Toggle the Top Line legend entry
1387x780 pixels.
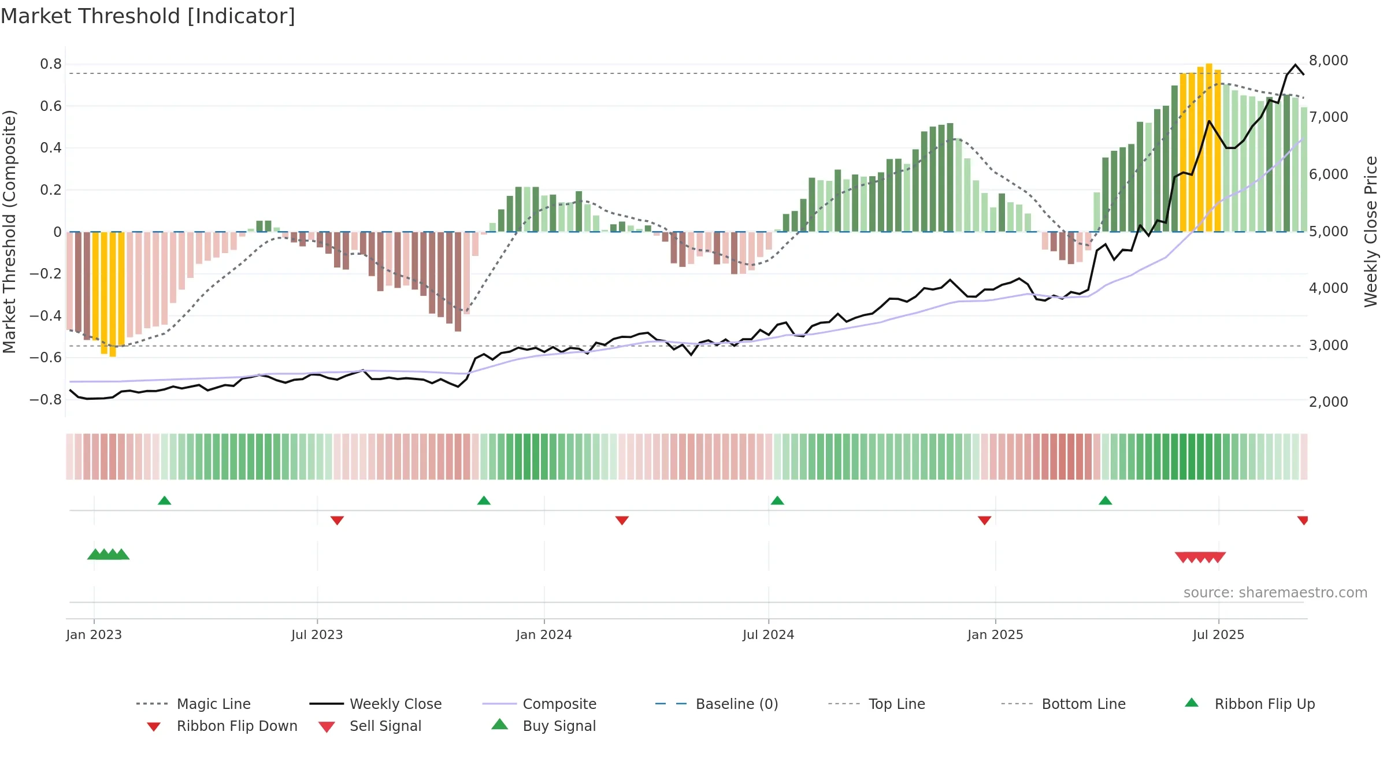(x=876, y=704)
